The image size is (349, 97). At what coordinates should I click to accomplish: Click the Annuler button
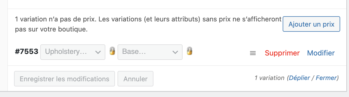point(135,79)
